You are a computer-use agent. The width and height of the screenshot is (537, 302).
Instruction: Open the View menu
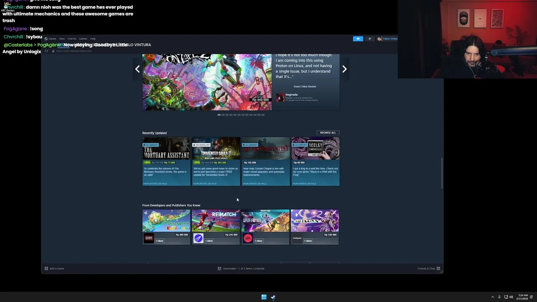[x=62, y=39]
